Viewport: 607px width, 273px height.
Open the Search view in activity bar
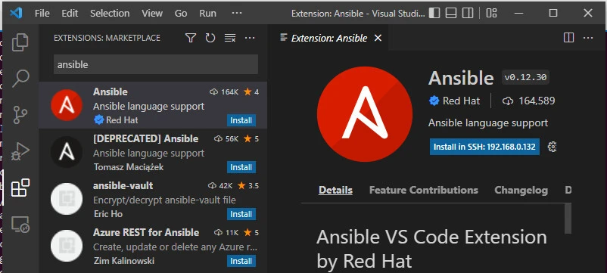(20, 79)
